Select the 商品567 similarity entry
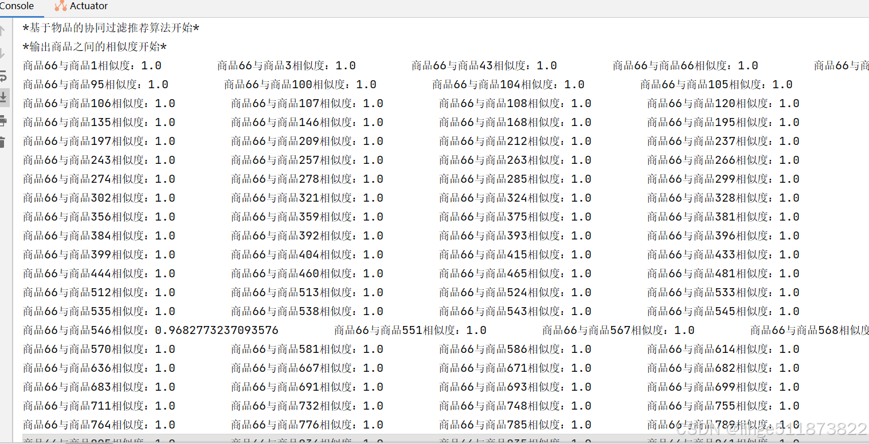 tap(619, 331)
